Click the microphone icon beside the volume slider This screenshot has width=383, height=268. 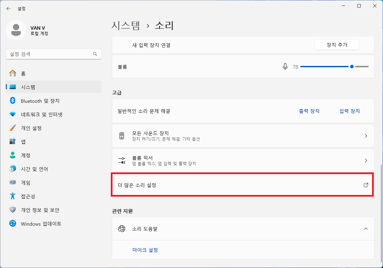click(x=285, y=67)
